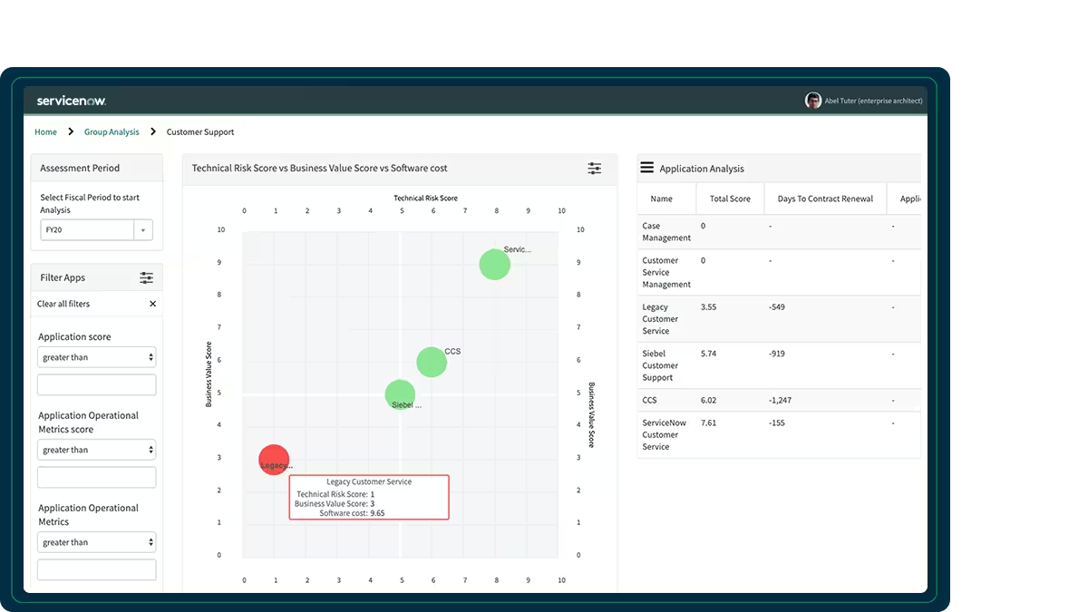Open the Application Operational Metrics score dropdown
1088x612 pixels.
point(96,449)
